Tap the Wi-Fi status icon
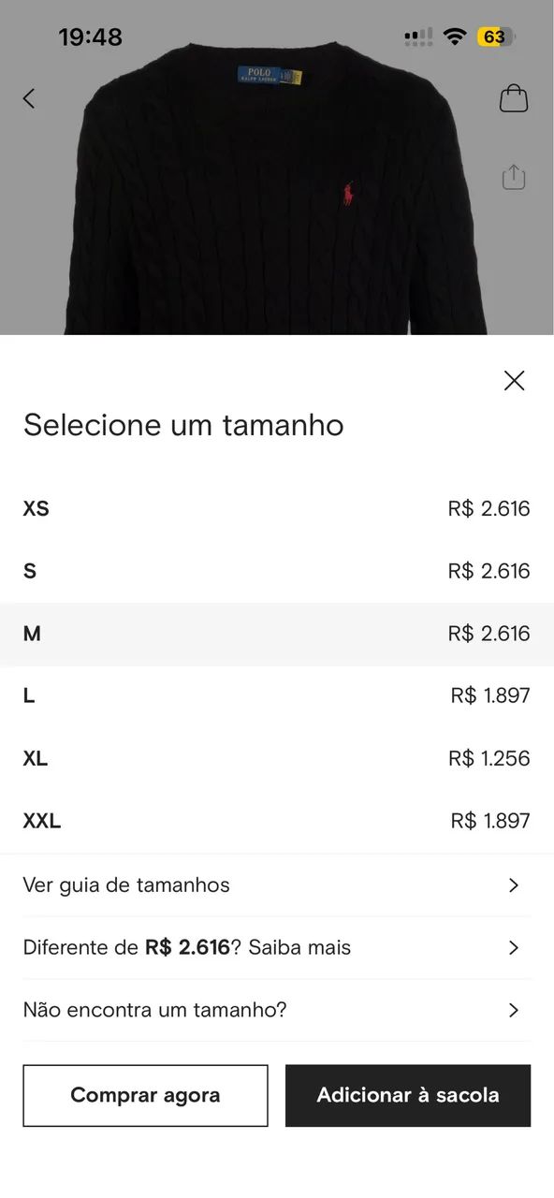Screen dimensions: 554x1198 455,37
